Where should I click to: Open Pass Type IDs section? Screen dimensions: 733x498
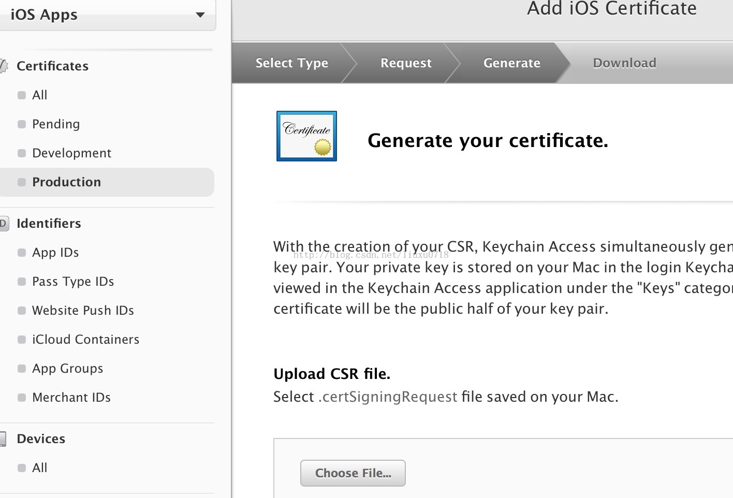(x=73, y=282)
